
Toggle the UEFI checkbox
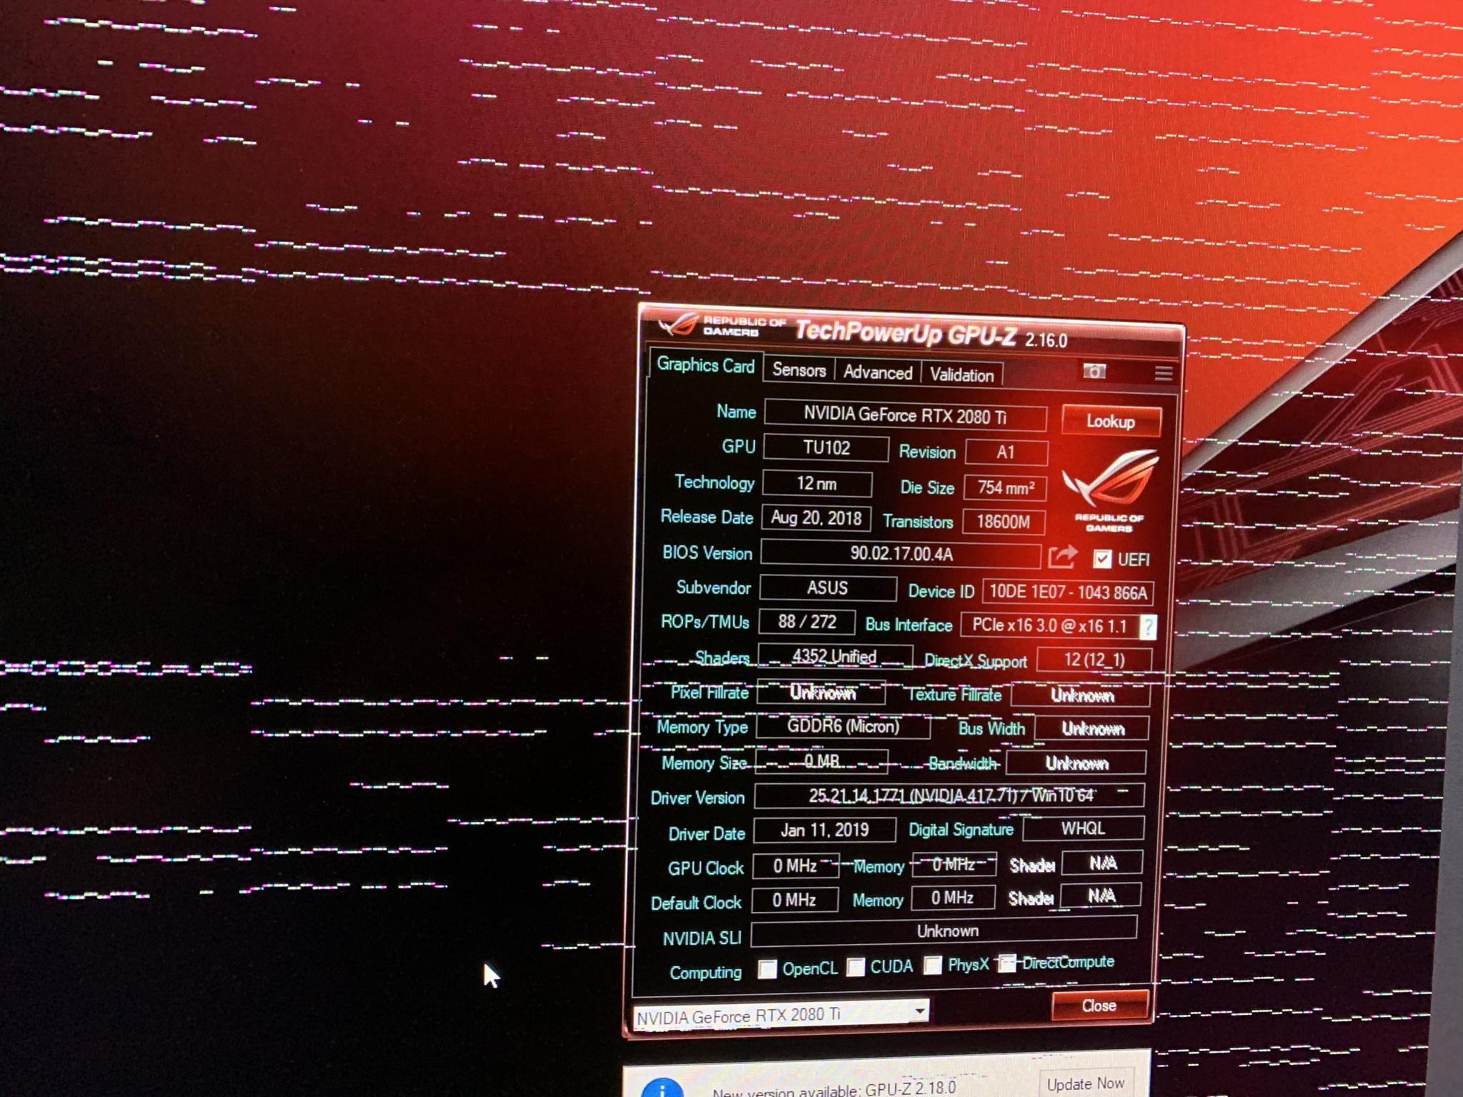click(1102, 558)
